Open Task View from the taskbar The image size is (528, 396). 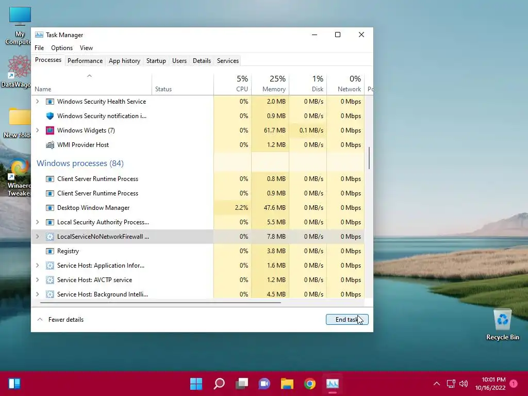pyautogui.click(x=242, y=384)
